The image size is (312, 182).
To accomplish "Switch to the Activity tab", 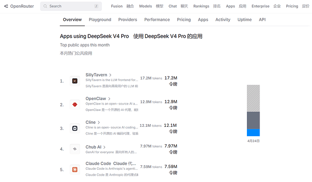I will [x=222, y=19].
